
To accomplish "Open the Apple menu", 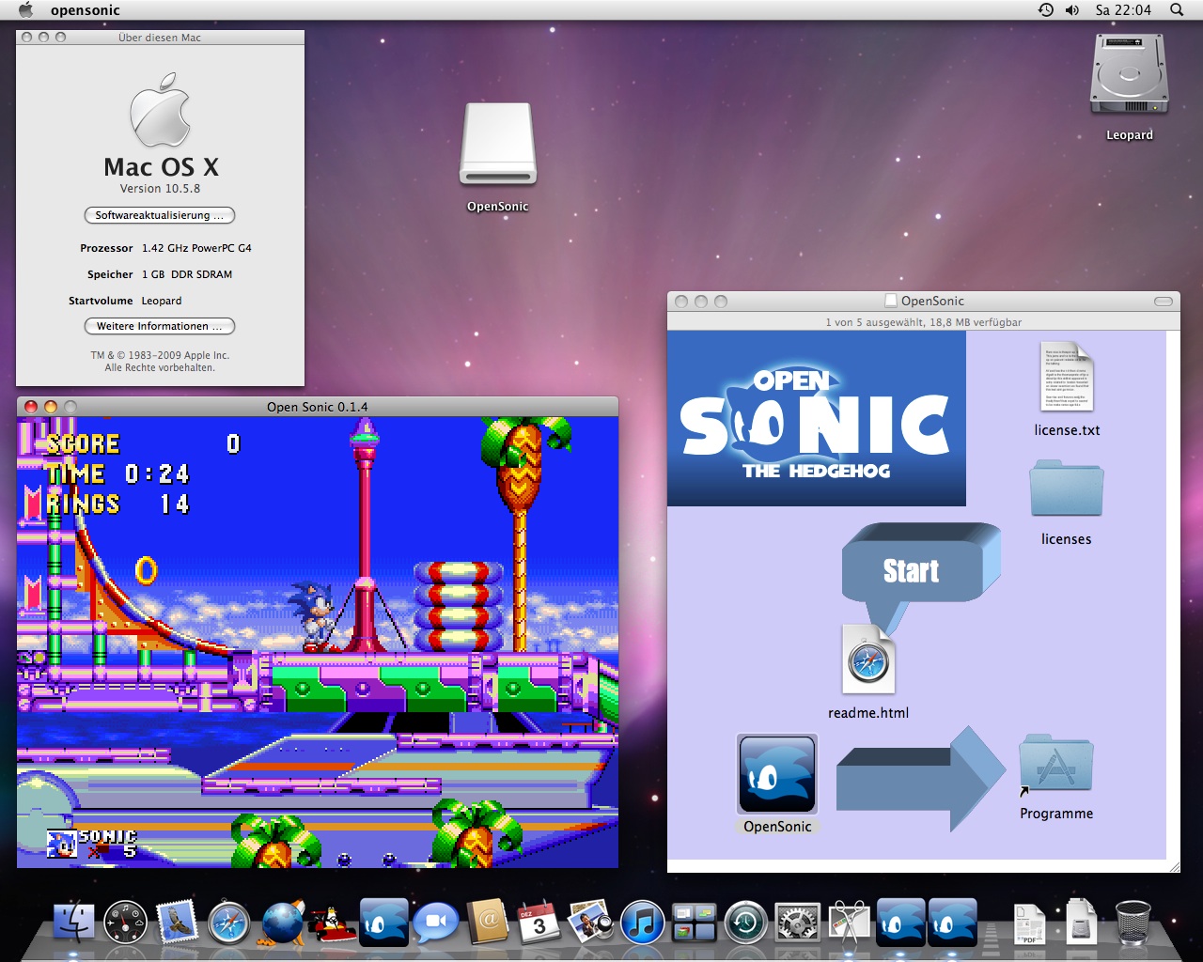I will [25, 10].
